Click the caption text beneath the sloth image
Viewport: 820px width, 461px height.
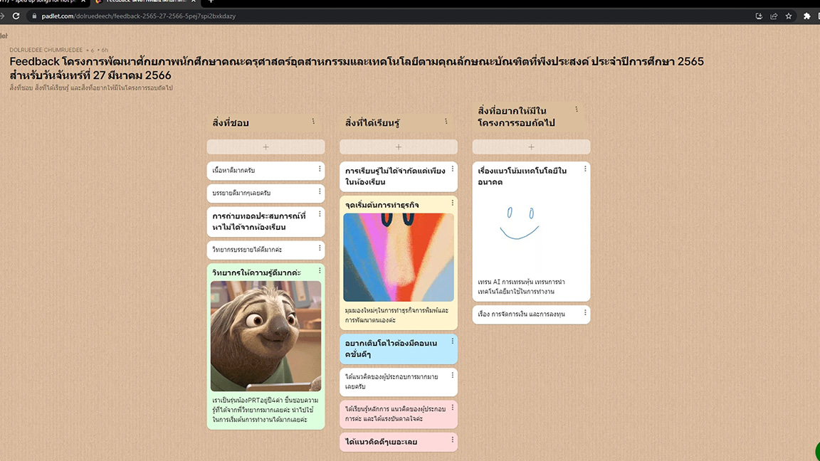[265, 410]
